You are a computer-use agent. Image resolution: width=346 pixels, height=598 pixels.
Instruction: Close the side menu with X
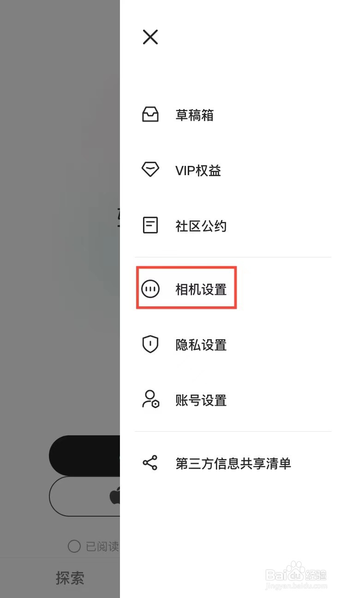(x=150, y=37)
